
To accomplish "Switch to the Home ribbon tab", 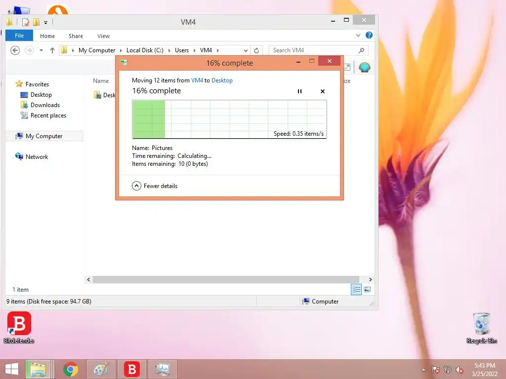I will click(47, 36).
